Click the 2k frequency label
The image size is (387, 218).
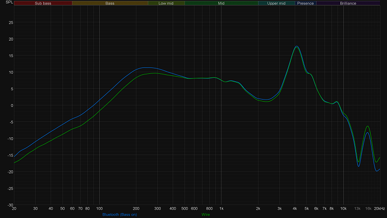258,209
